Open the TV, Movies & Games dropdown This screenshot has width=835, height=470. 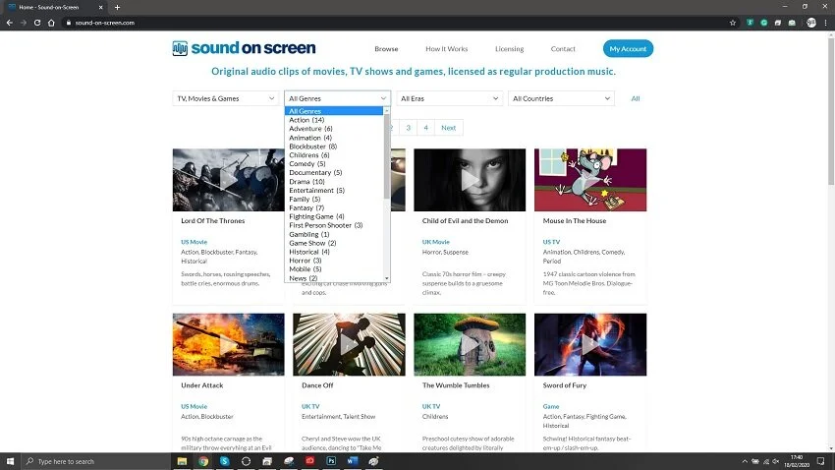point(226,98)
